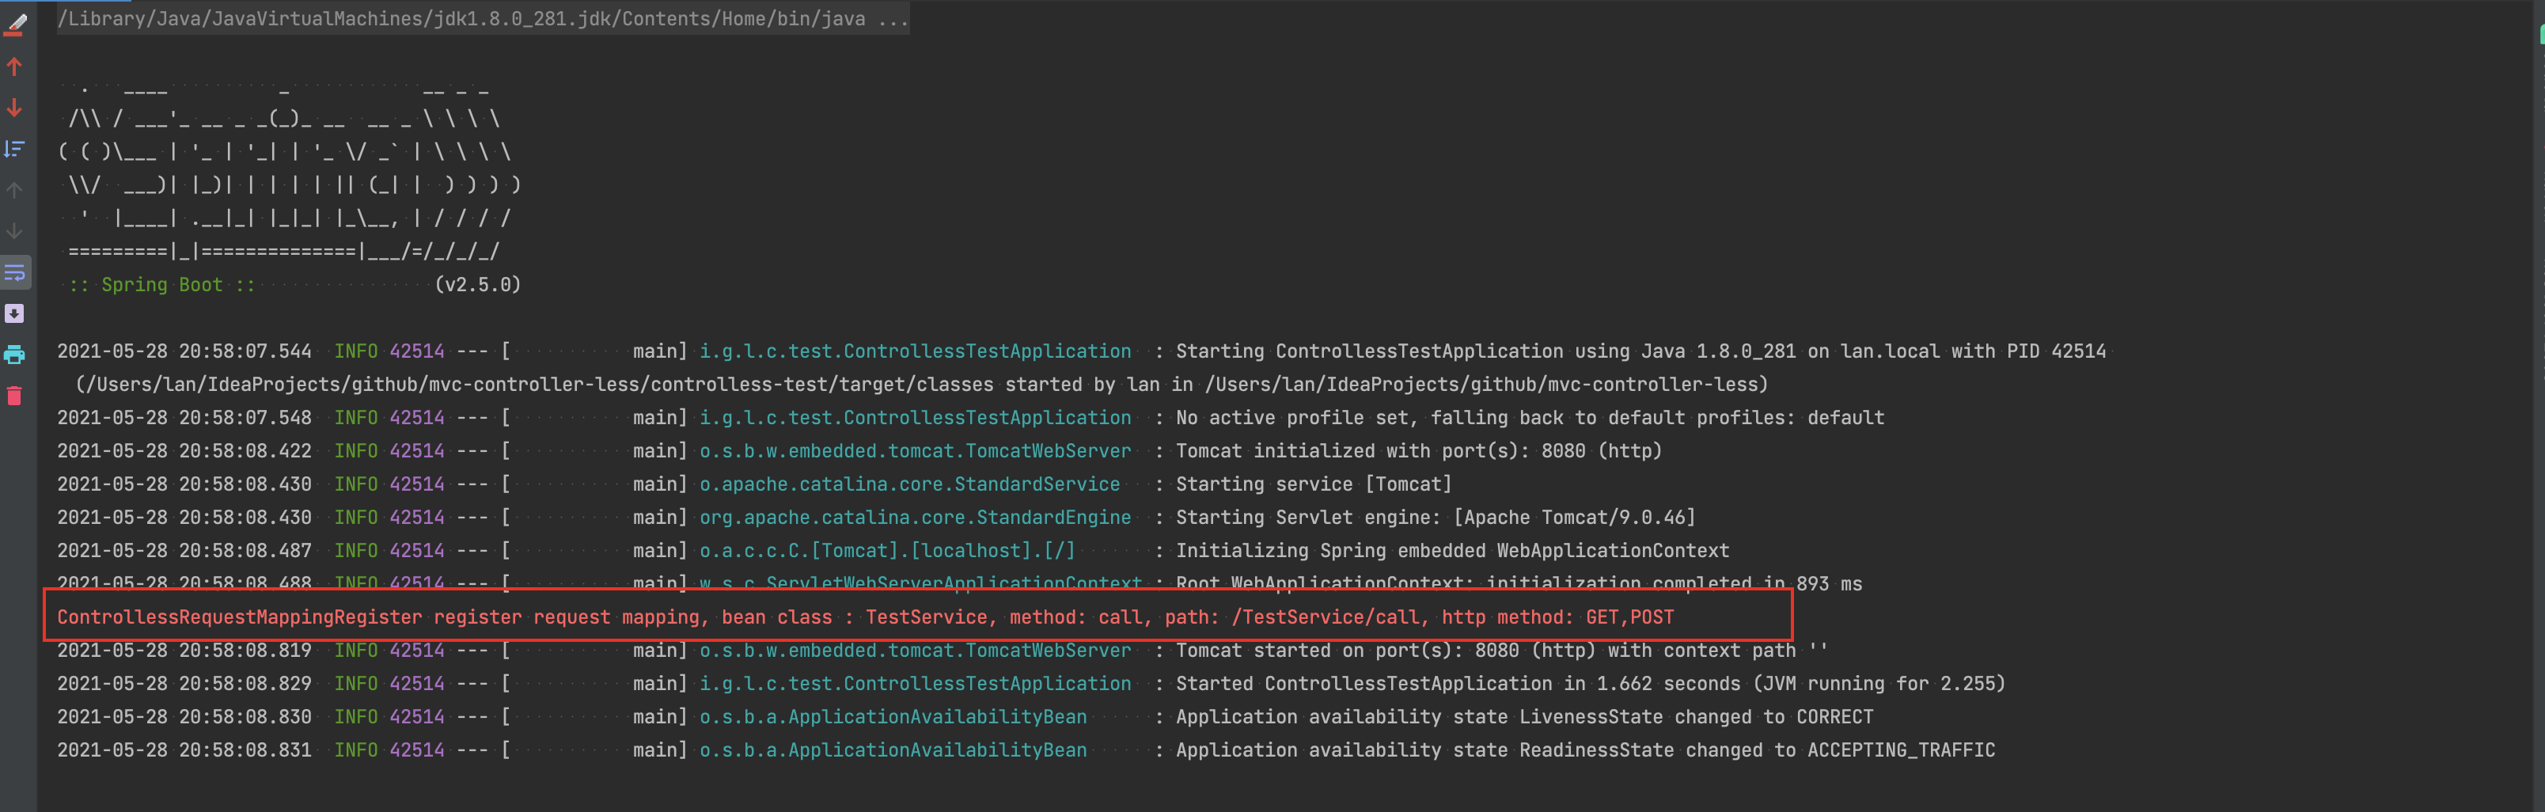The image size is (2545, 812).
Task: Click the gray down arrow icon
Action: click(x=15, y=231)
